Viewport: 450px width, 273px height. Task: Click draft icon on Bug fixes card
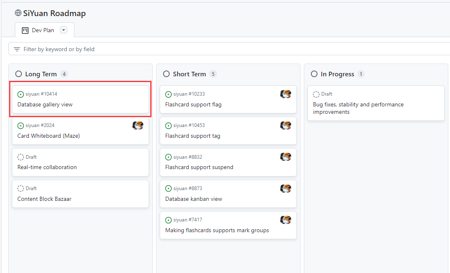316,94
